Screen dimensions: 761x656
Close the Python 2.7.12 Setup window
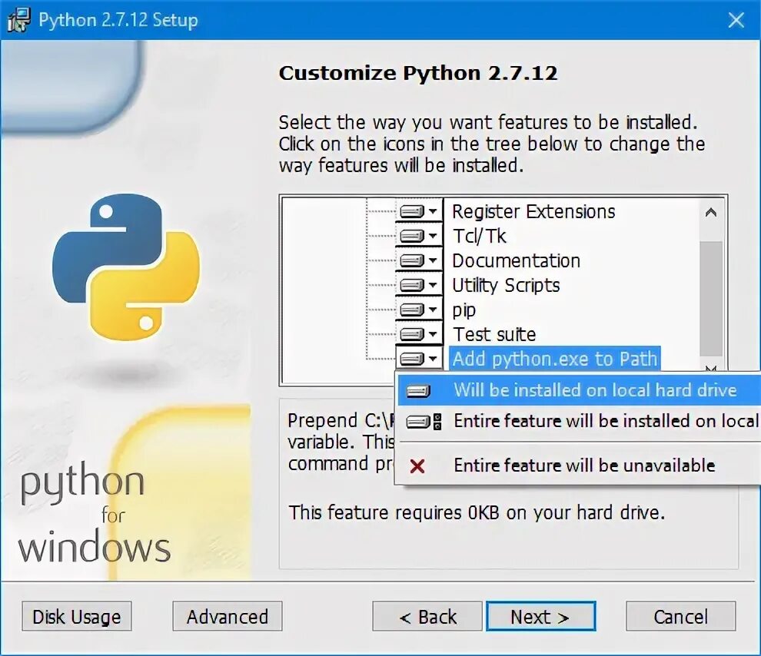[736, 20]
